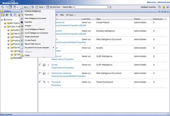Open the Document from local computer submenu
Viewport: 170px width, 116px height.
click(x=37, y=48)
